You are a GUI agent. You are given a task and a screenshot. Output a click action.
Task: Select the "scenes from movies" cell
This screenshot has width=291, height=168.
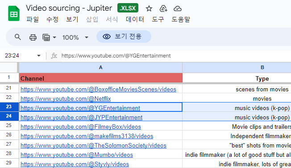click(x=237, y=89)
